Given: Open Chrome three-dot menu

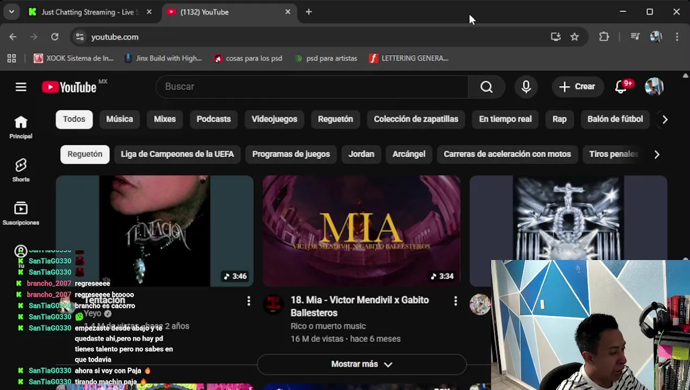Looking at the screenshot, I should [677, 37].
